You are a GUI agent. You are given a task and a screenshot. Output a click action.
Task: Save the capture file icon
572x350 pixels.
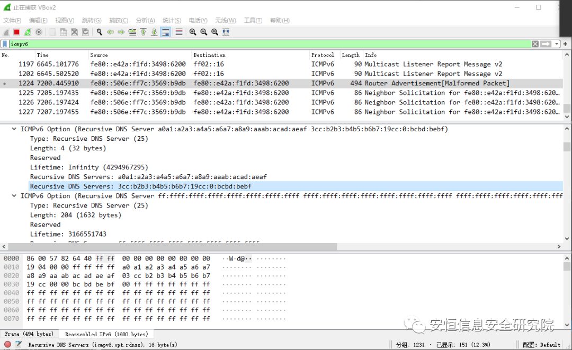coord(64,32)
